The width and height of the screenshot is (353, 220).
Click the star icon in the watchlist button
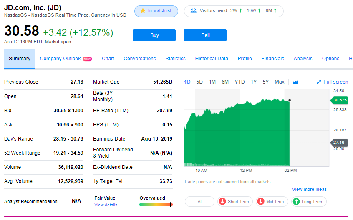(143, 11)
